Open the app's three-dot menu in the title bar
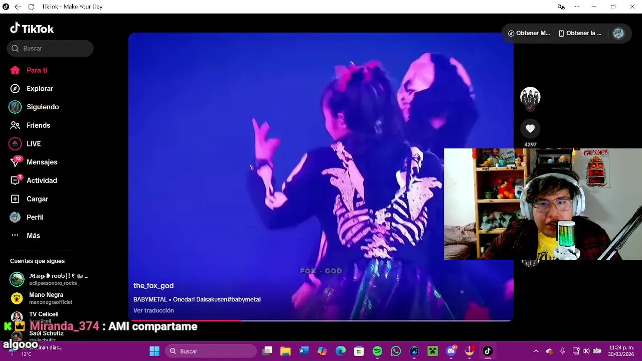This screenshot has height=361, width=642. point(577,7)
